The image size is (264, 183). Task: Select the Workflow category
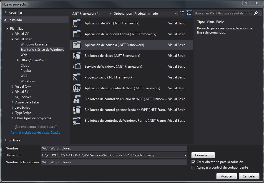[27, 81]
